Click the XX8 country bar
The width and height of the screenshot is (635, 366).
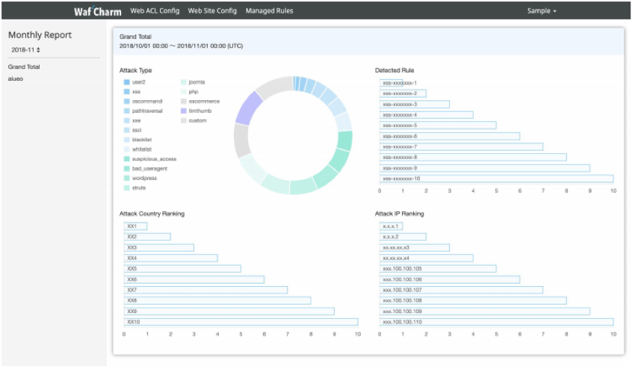point(217,300)
